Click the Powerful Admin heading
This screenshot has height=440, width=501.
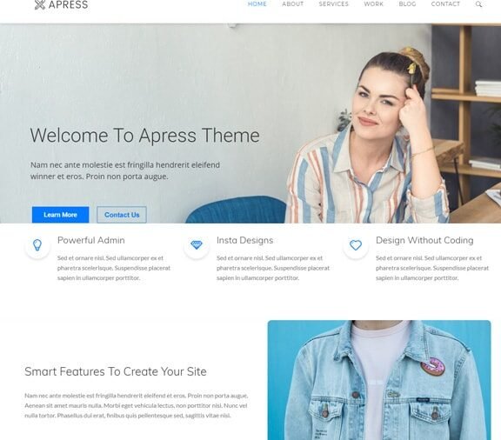91,240
